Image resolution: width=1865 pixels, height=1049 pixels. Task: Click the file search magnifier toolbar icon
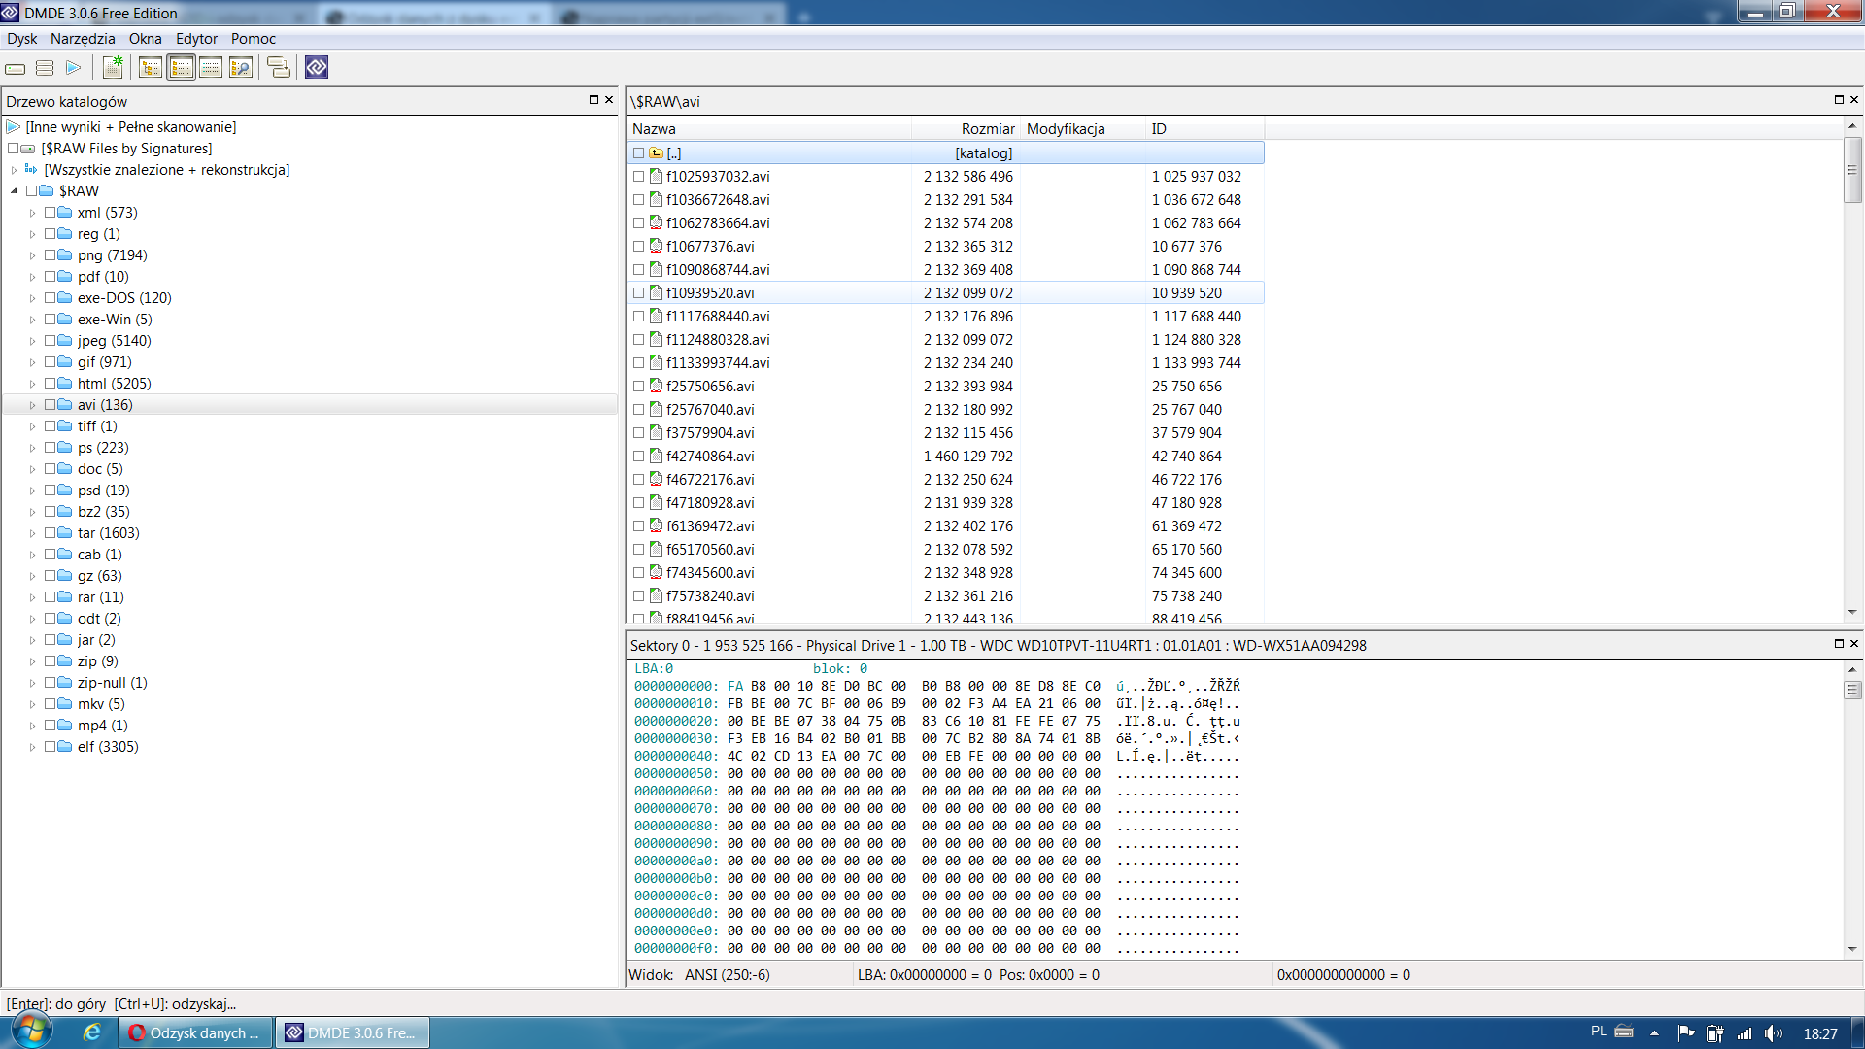point(241,67)
